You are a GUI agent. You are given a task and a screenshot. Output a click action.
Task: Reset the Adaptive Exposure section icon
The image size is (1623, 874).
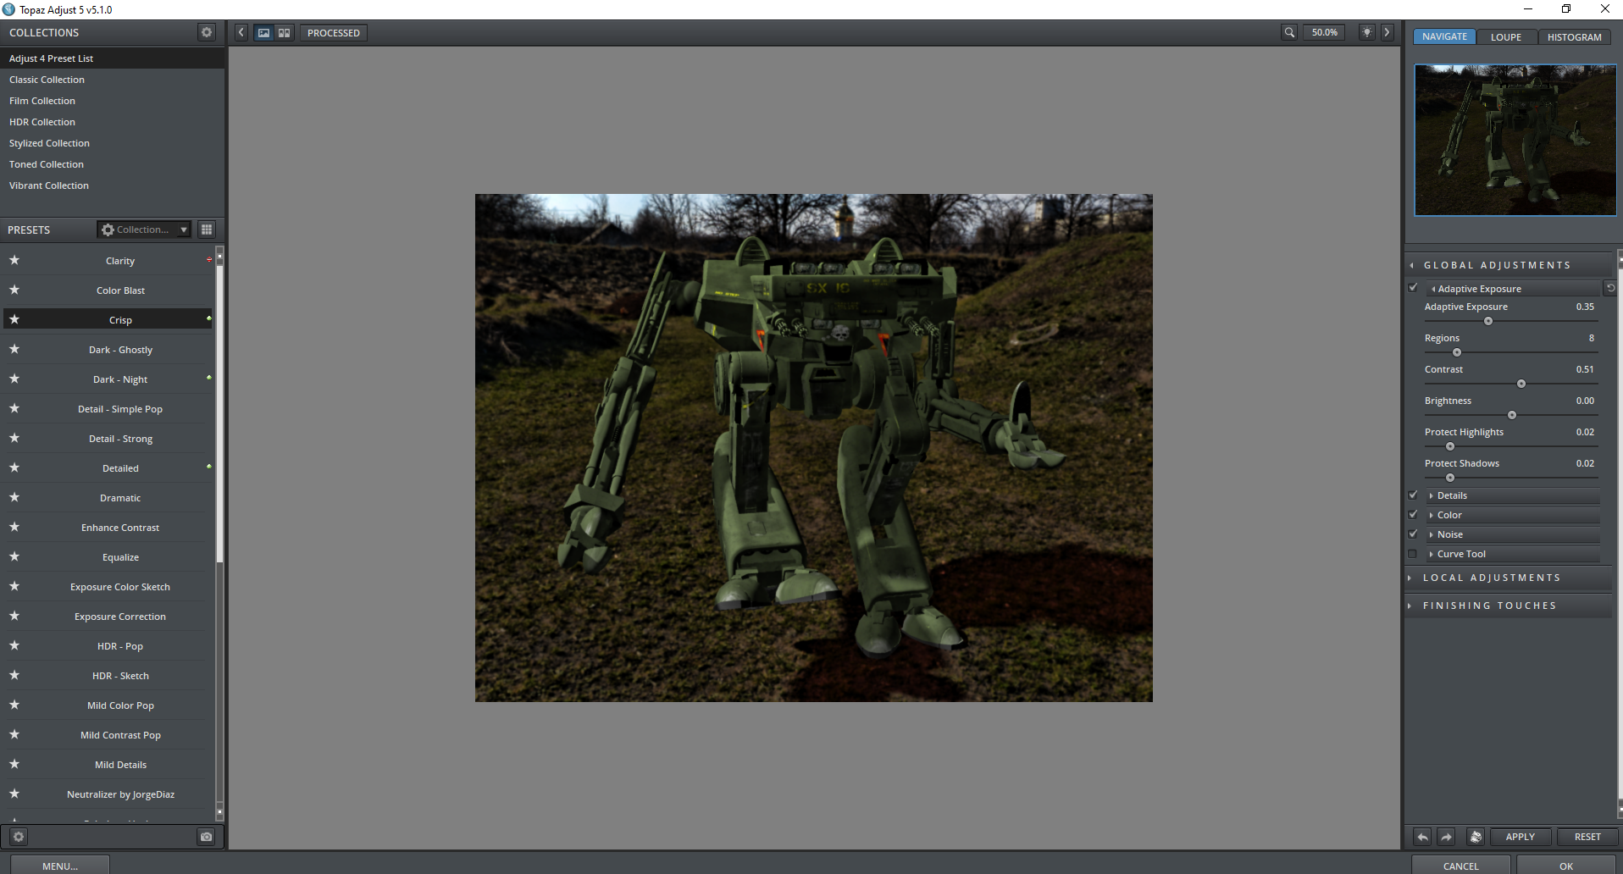(x=1610, y=288)
